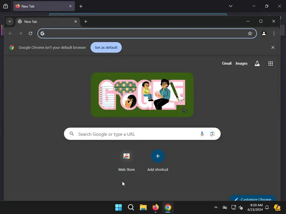The height and width of the screenshot is (214, 286).
Task: Dismiss the default browser infobar
Action: 273,47
